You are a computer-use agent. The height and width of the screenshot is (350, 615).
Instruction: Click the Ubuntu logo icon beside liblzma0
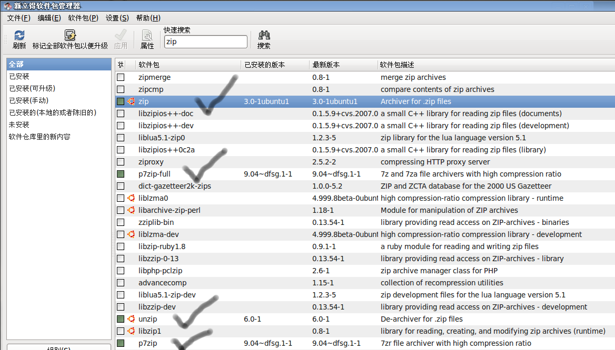coord(131,198)
